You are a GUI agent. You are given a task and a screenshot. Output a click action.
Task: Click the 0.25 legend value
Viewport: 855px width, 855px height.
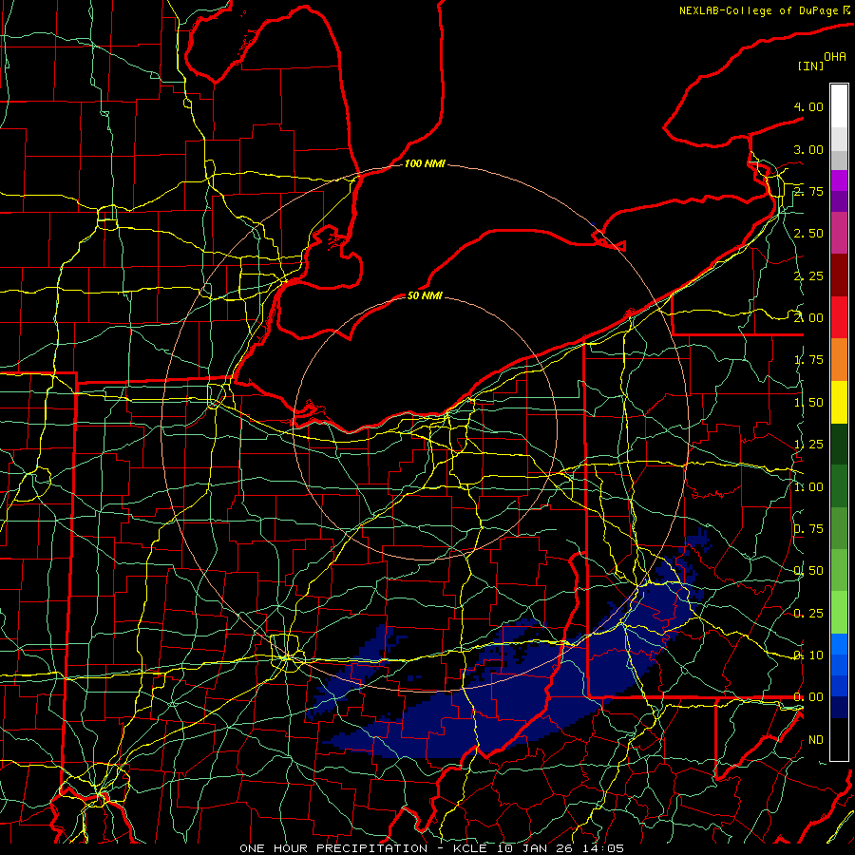click(x=808, y=614)
